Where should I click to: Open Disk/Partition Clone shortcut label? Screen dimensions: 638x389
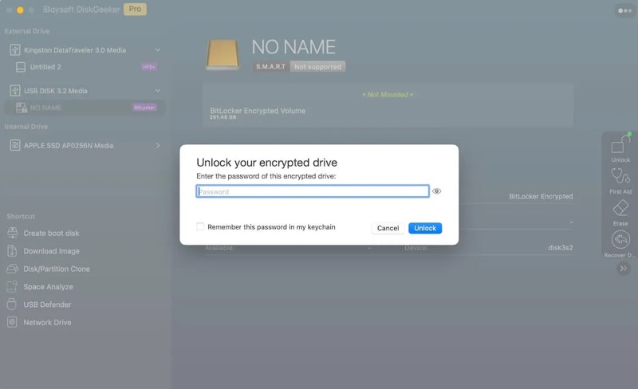[x=57, y=269]
